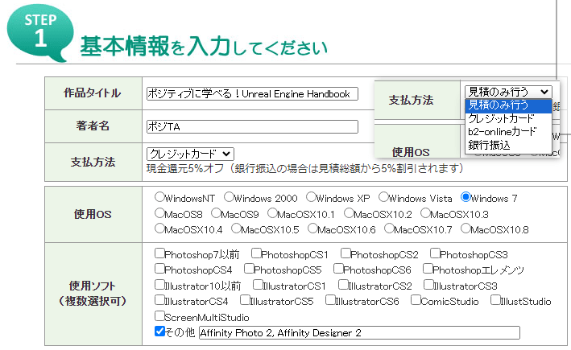
Task: Select the MacOS8 option
Action: (159, 213)
